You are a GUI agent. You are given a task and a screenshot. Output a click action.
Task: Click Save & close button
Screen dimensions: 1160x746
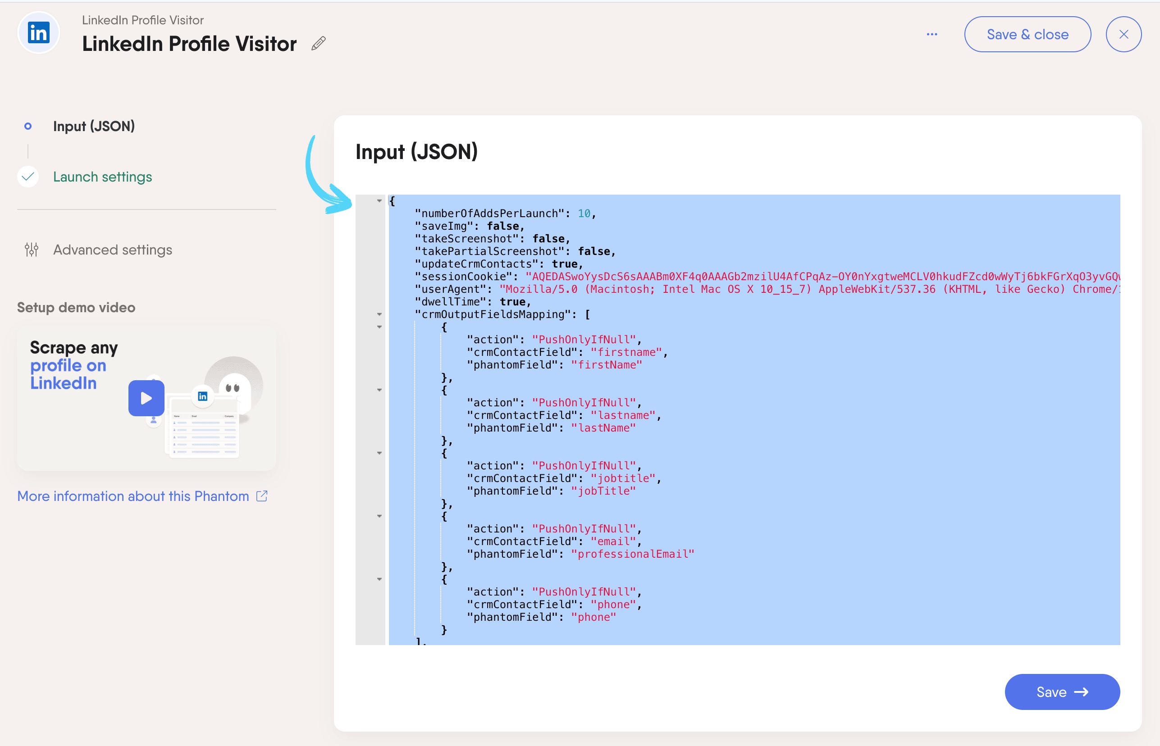(1027, 34)
